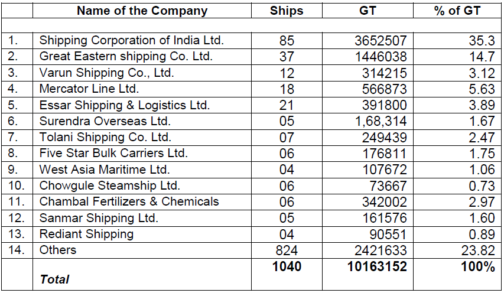Click the 'Rediant Shipping' company name
Image resolution: width=504 pixels, height=293 pixels.
coord(86,234)
